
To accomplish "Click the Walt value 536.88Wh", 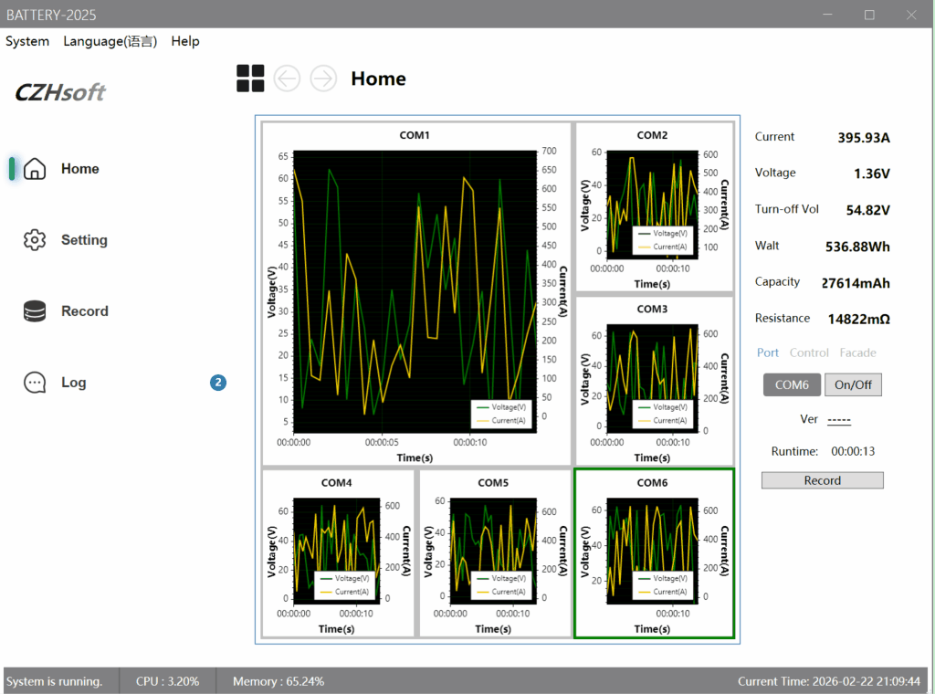I will pos(857,247).
